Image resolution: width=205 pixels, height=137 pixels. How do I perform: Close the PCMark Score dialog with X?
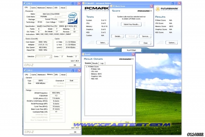tap(152, 6)
